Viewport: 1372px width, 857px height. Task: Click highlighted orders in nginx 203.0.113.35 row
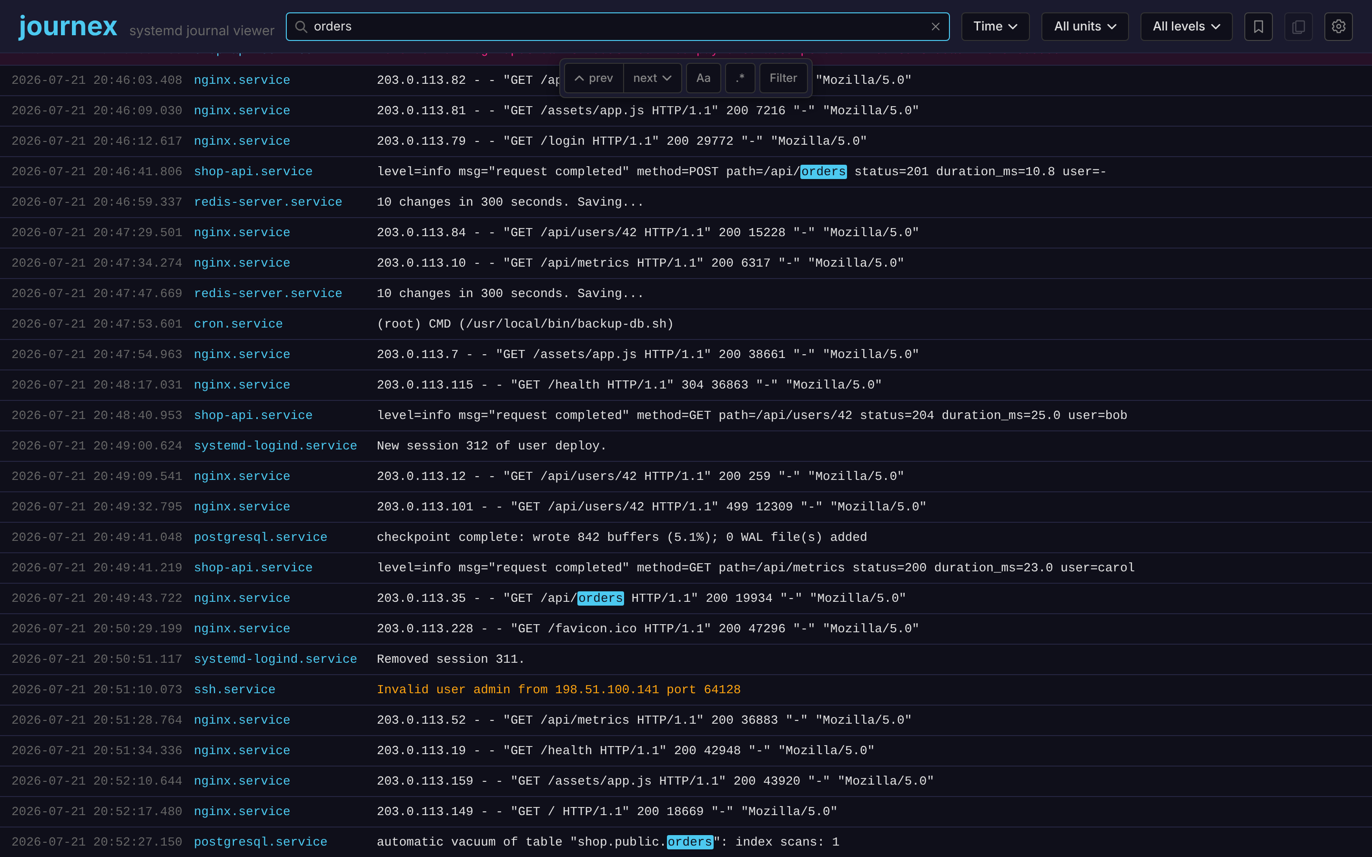point(600,598)
